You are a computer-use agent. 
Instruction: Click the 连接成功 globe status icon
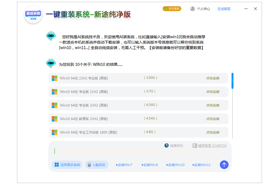point(167,146)
